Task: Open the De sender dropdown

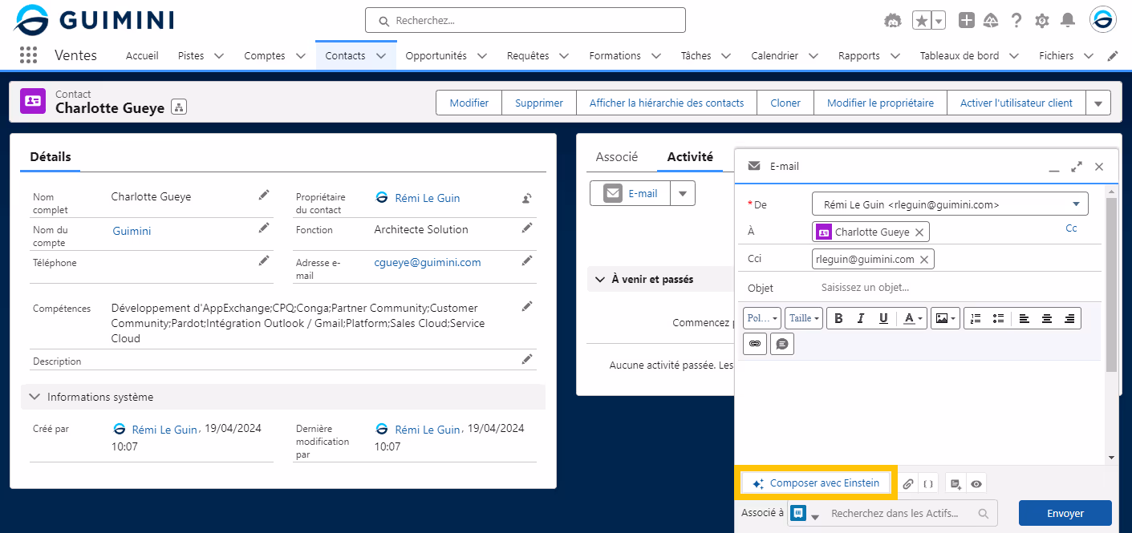Action: point(950,204)
